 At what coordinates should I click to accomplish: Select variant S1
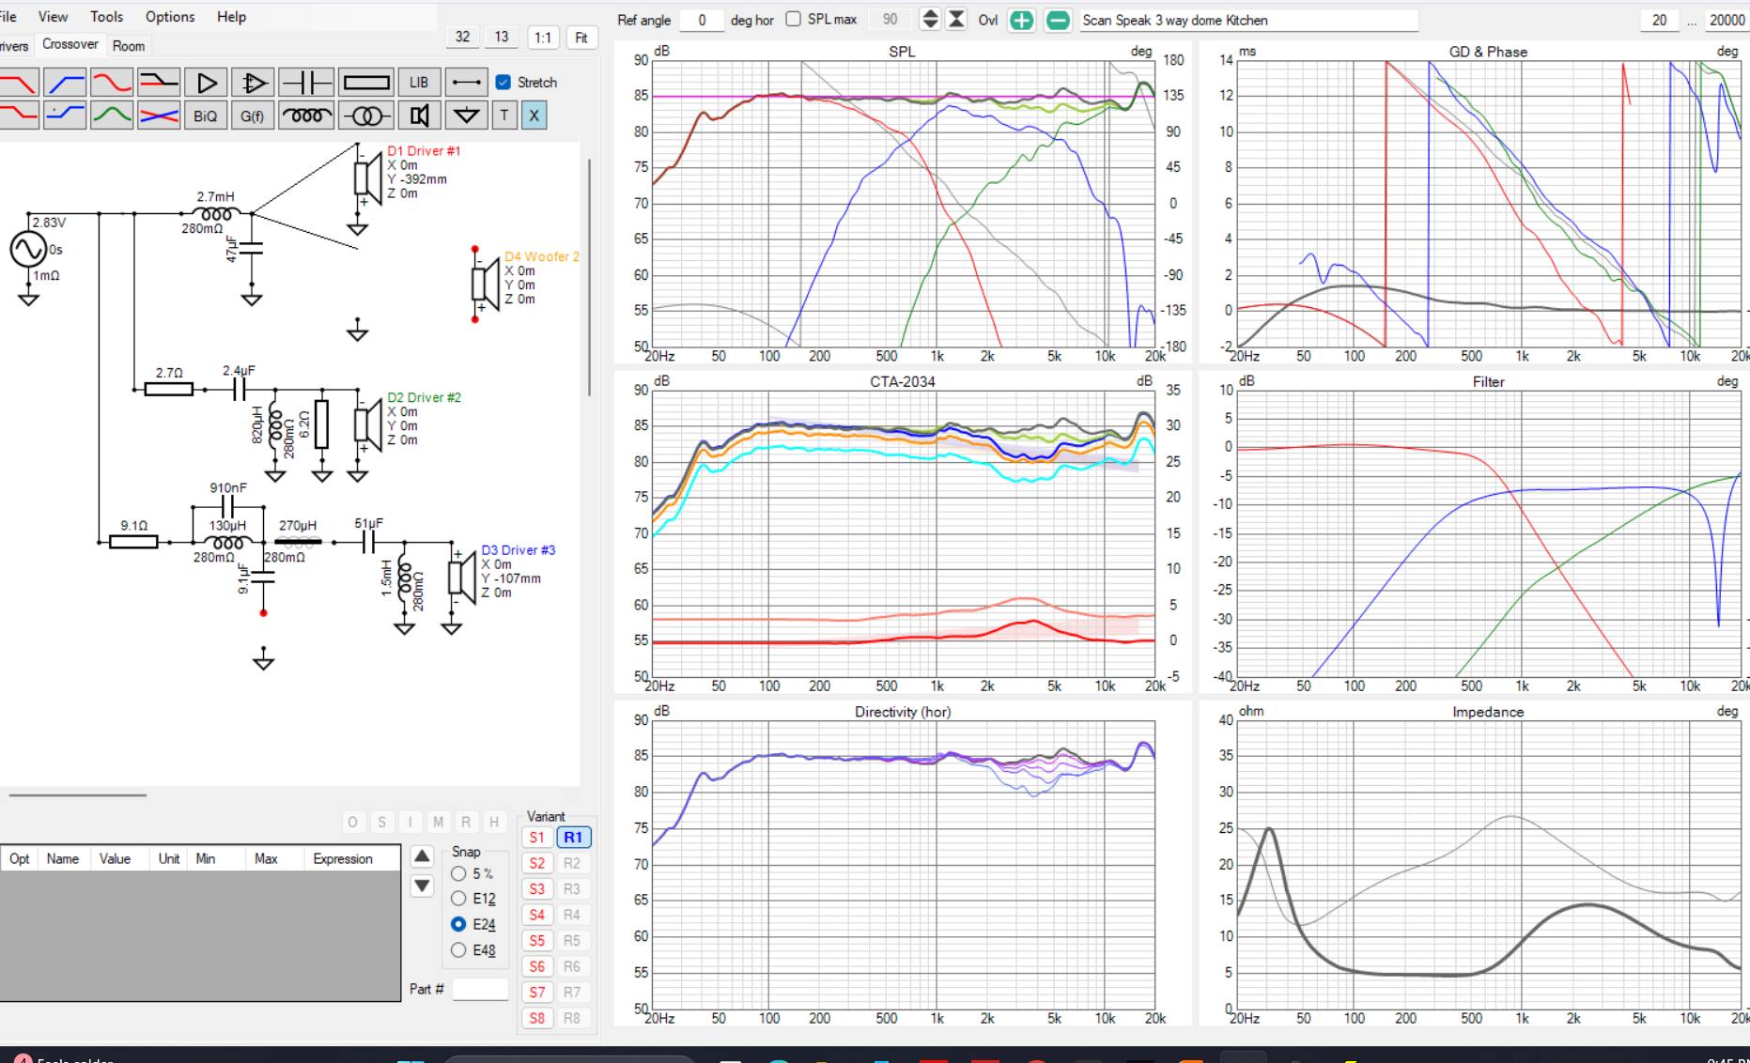click(536, 837)
